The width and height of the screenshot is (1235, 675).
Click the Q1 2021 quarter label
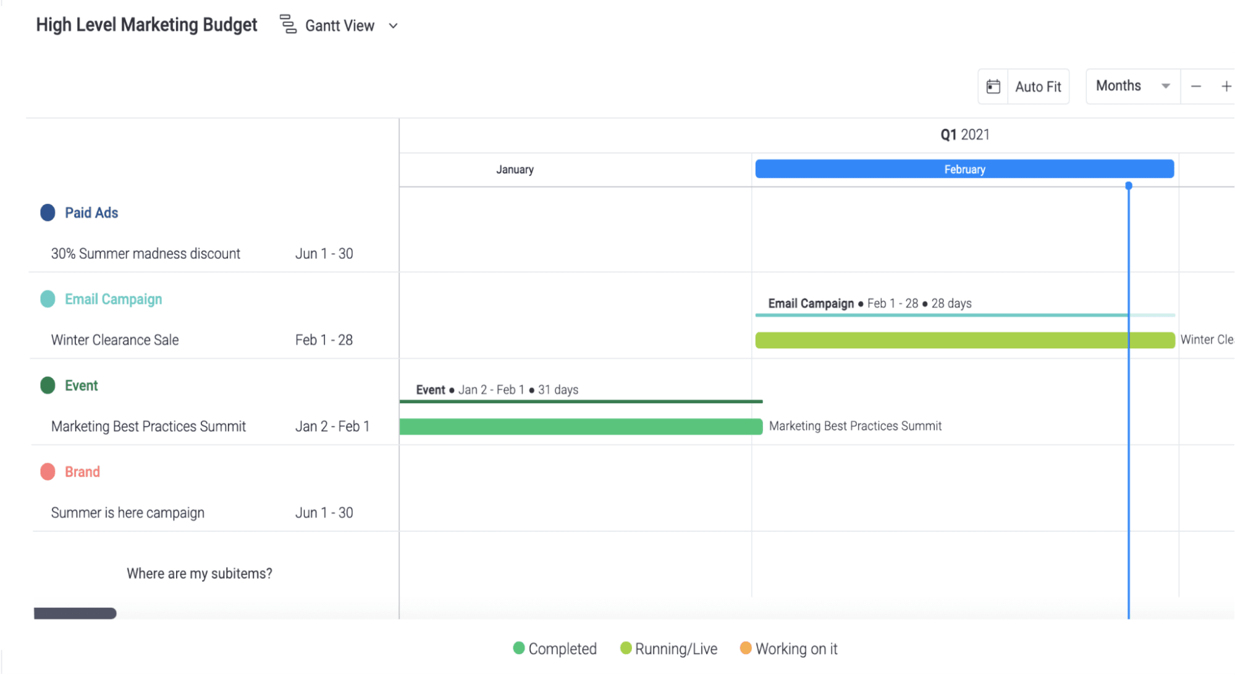[965, 135]
